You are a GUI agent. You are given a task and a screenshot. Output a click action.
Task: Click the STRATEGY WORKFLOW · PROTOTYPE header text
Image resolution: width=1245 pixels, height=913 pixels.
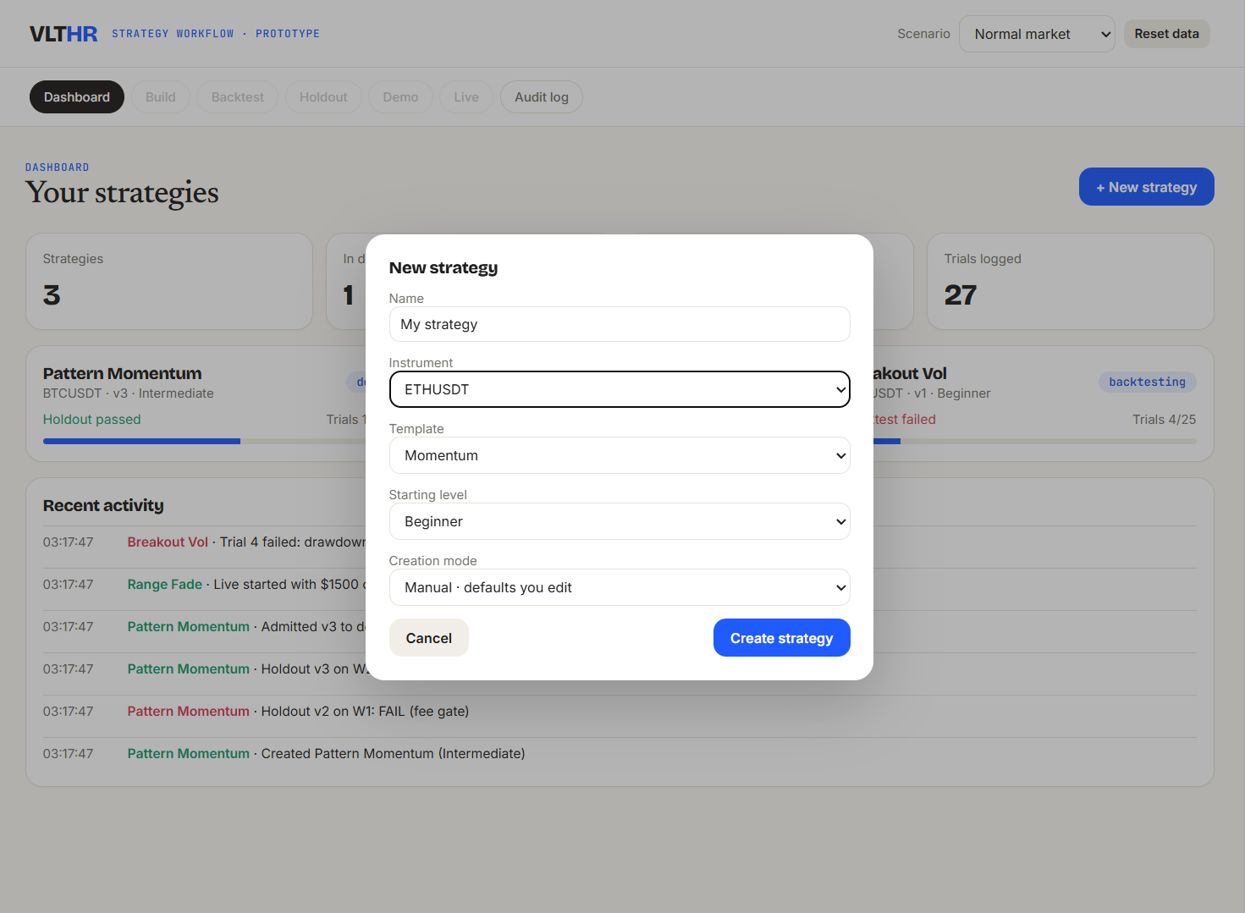216,34
